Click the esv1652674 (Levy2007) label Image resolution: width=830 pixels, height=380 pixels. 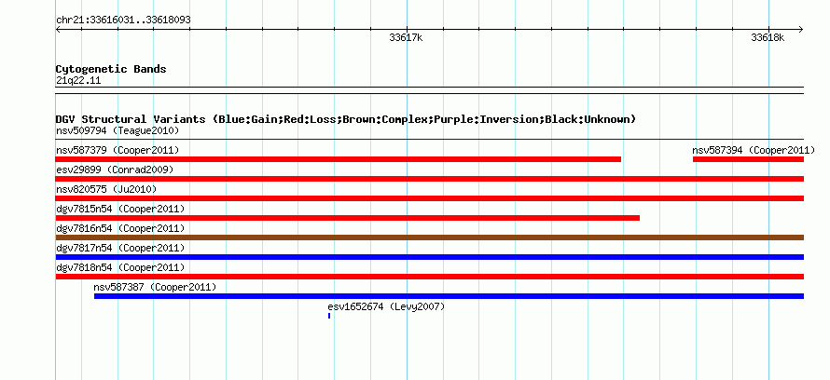pyautogui.click(x=386, y=306)
